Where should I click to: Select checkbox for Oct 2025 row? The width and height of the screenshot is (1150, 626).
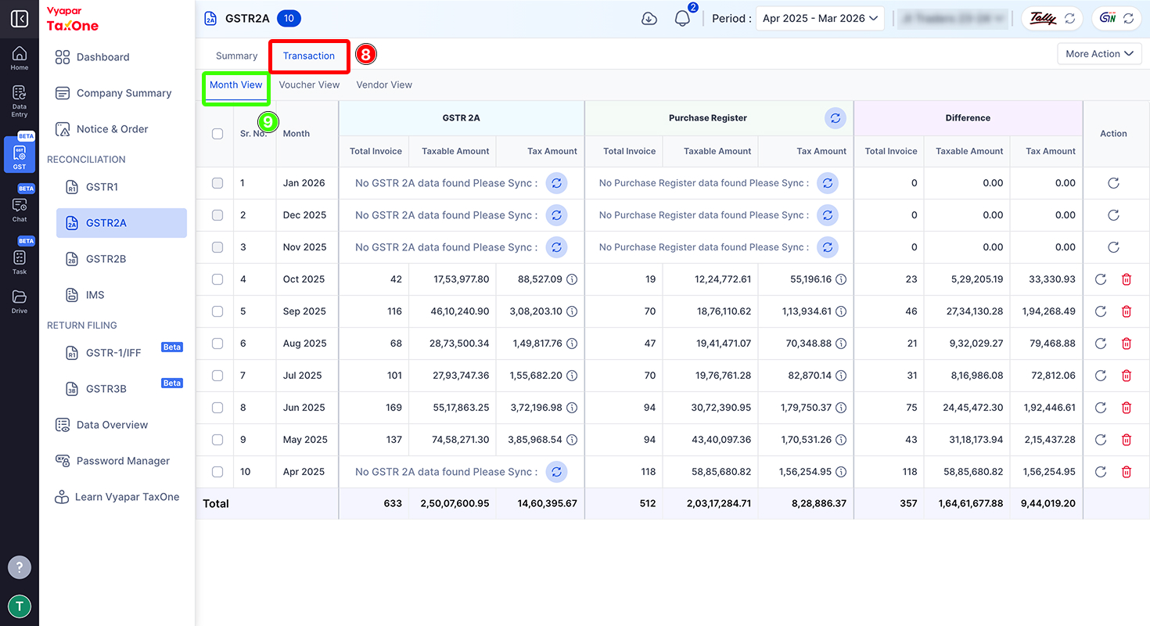click(217, 279)
